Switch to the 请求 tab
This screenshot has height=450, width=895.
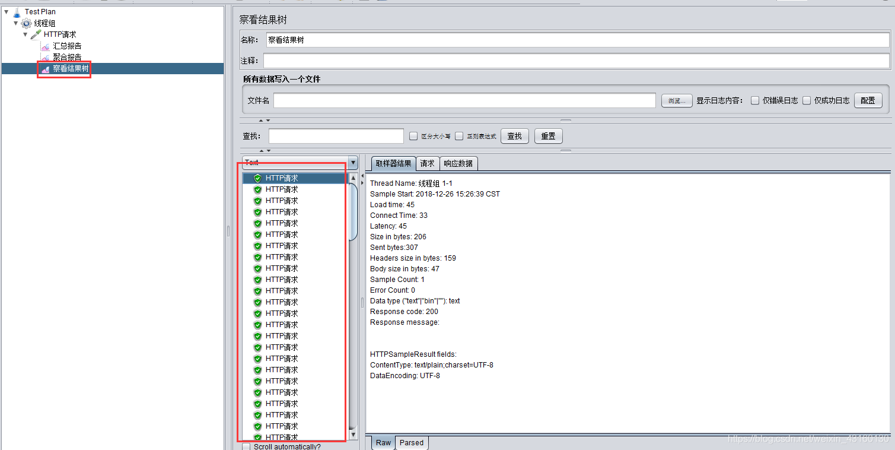427,163
